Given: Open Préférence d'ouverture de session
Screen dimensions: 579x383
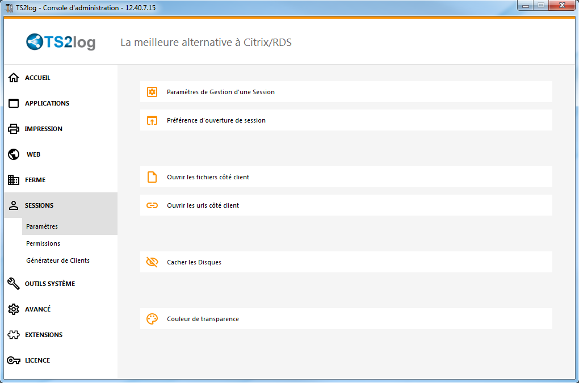Looking at the screenshot, I should (346, 120).
